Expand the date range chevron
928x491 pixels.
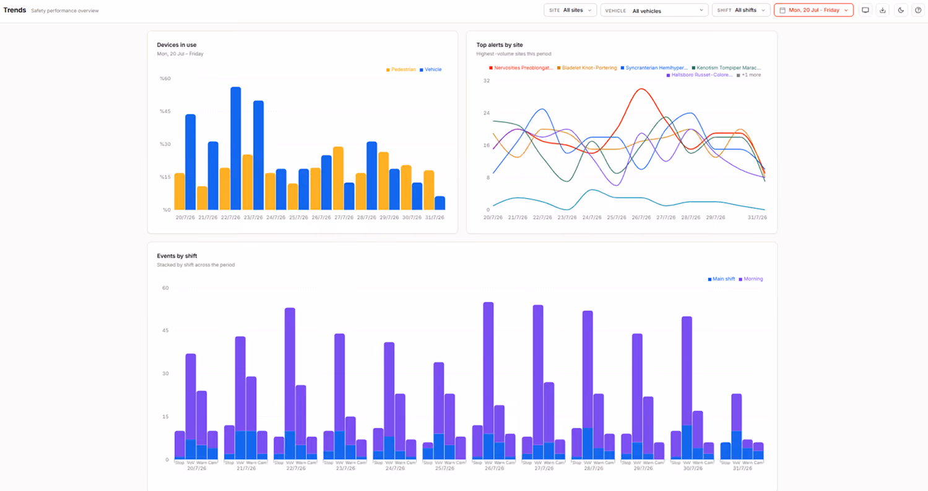(x=846, y=11)
